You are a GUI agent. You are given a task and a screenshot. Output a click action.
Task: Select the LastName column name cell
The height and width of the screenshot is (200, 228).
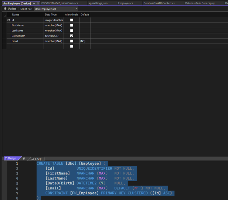click(27, 31)
